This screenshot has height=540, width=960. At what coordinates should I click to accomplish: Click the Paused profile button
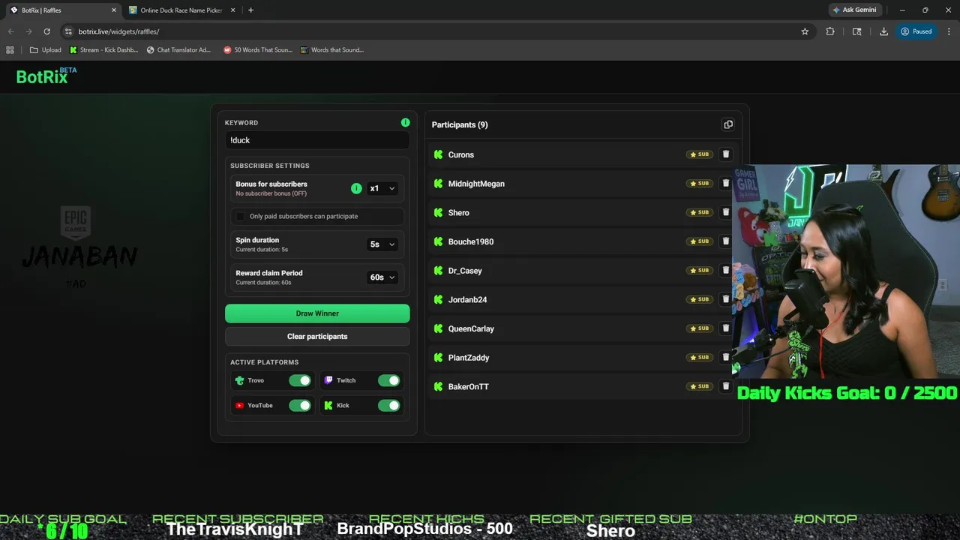pos(916,31)
